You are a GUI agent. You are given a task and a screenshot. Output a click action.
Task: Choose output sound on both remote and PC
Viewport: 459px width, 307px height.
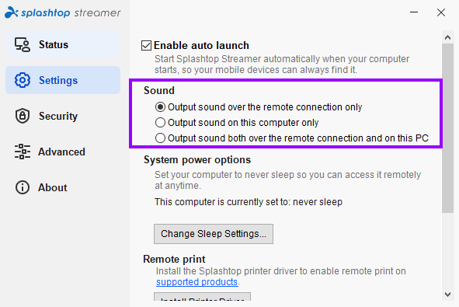(160, 138)
